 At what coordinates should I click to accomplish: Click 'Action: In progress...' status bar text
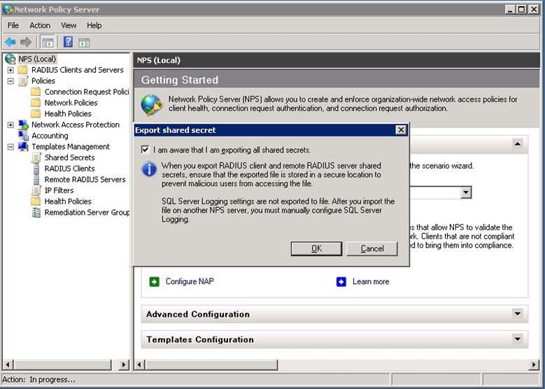[x=38, y=380]
